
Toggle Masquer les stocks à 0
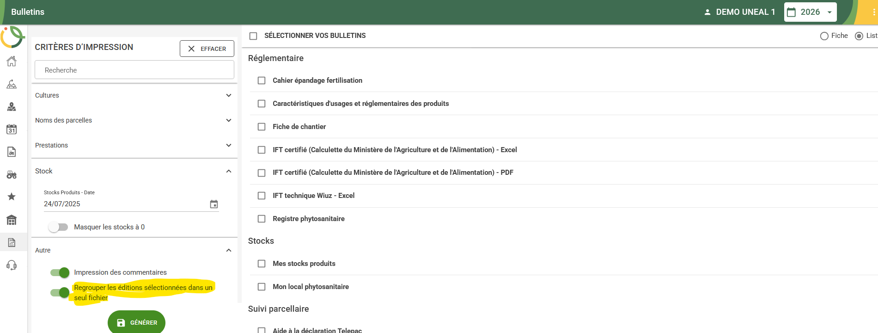point(58,227)
